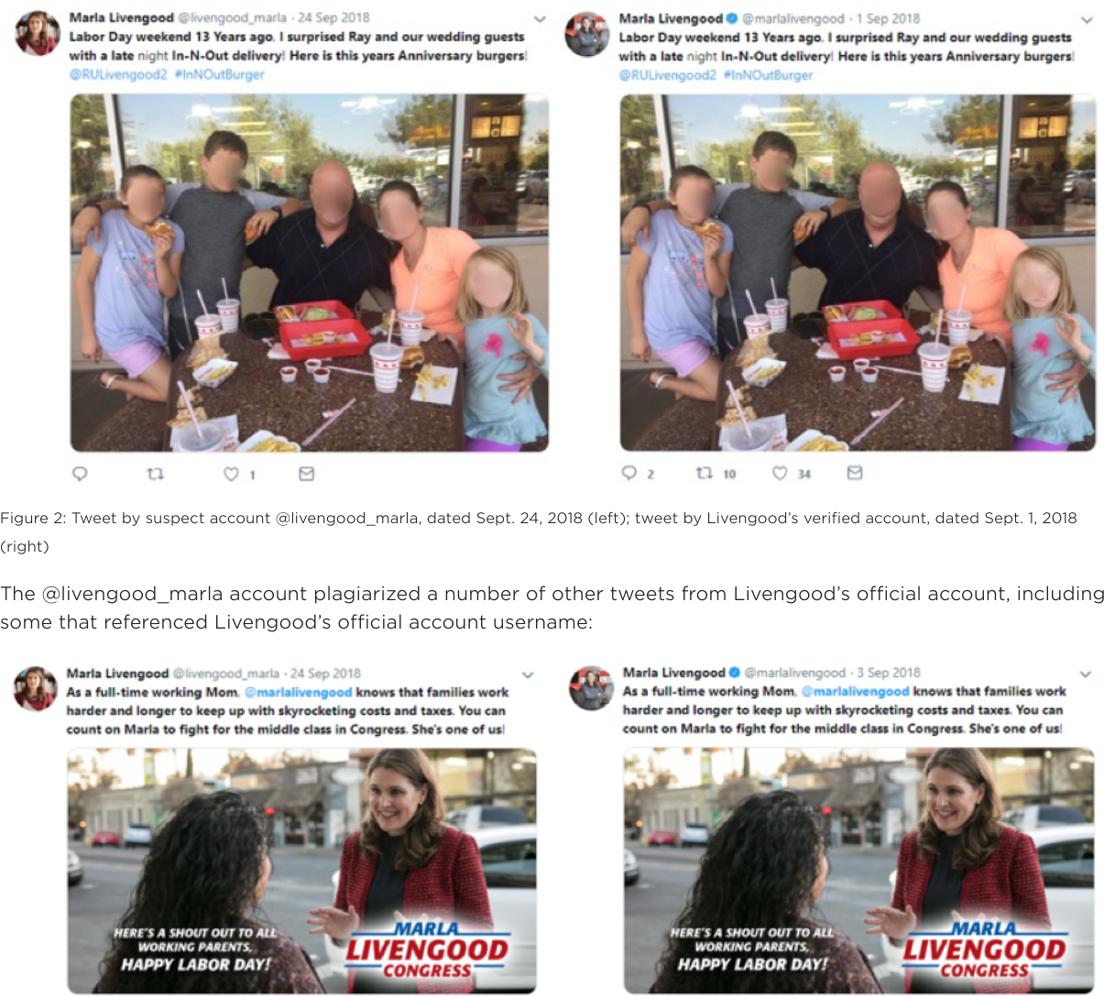Click @marlalivengood mention in bottom-right tweet

(x=855, y=692)
